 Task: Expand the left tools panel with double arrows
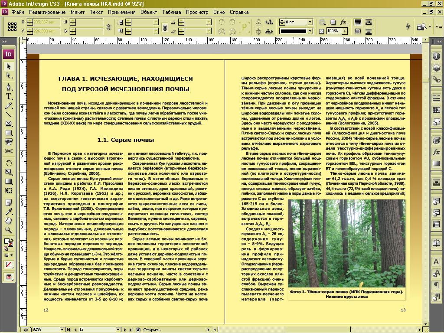coord(5,41)
